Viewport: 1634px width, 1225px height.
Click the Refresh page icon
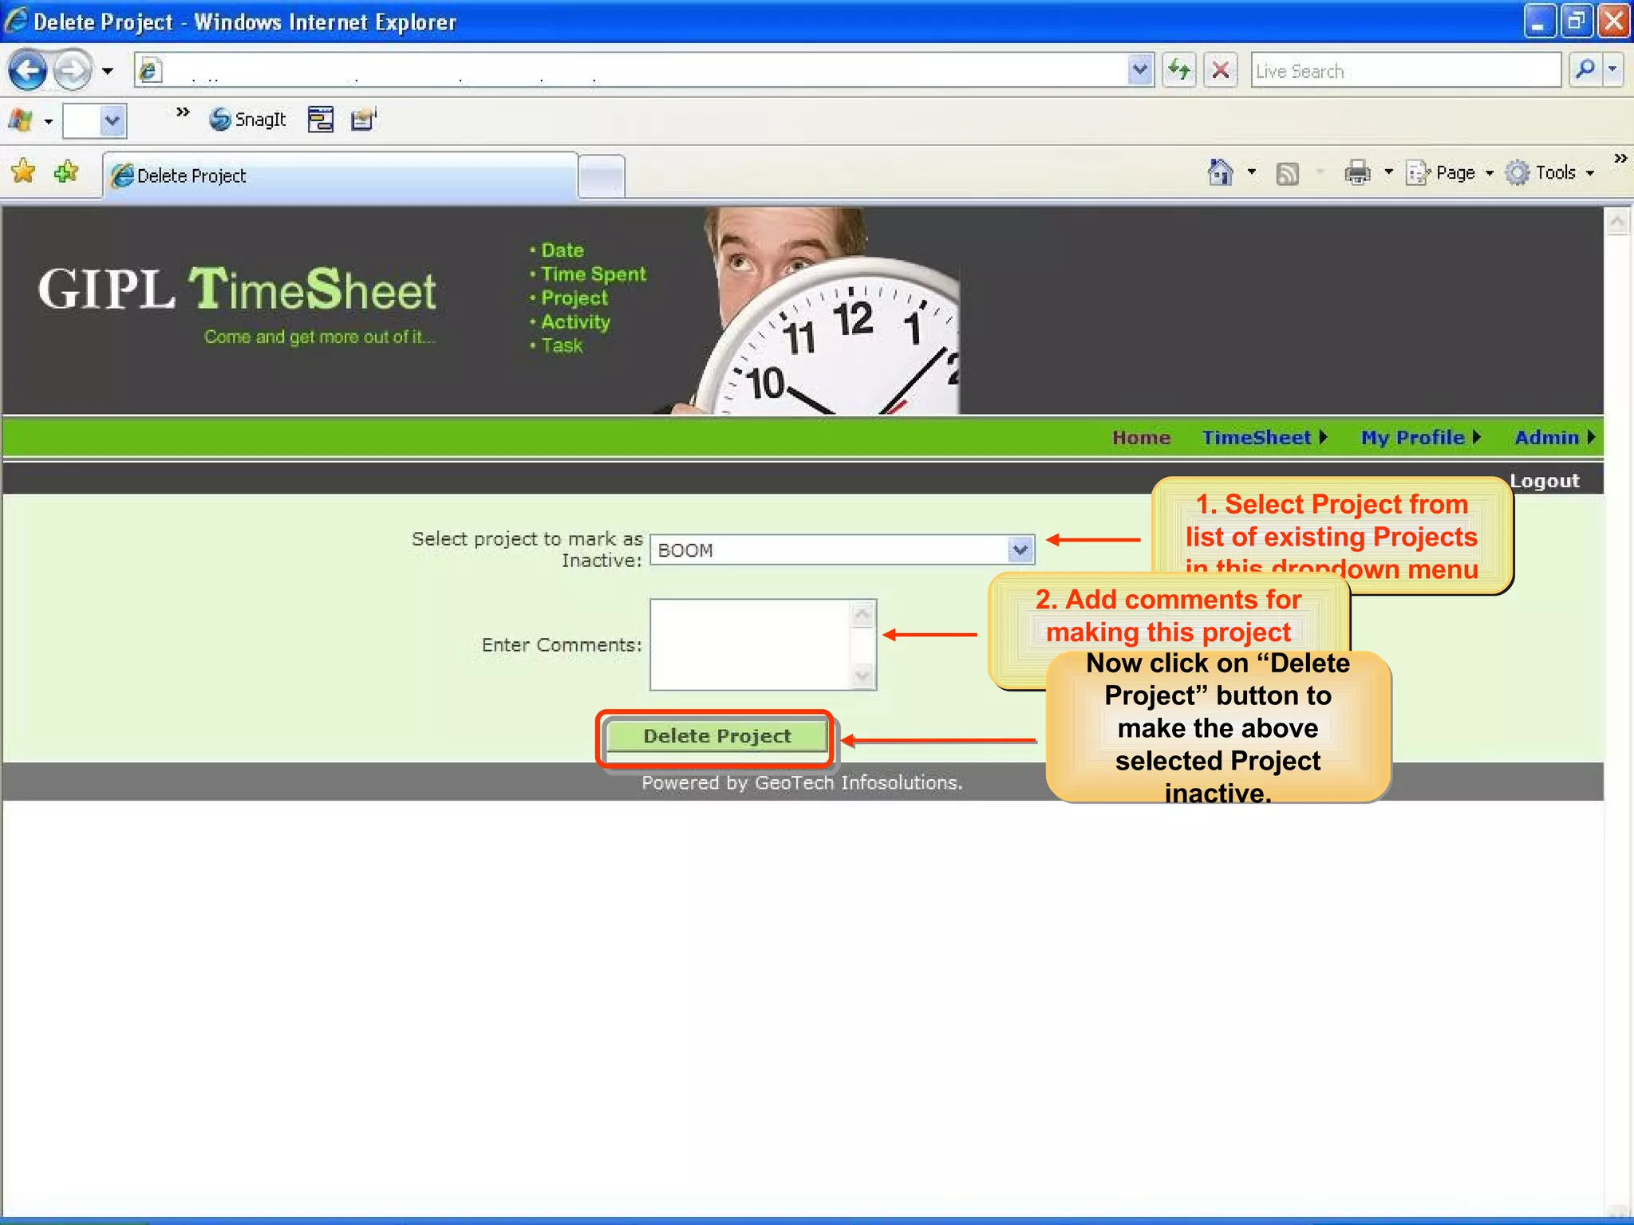(1179, 71)
